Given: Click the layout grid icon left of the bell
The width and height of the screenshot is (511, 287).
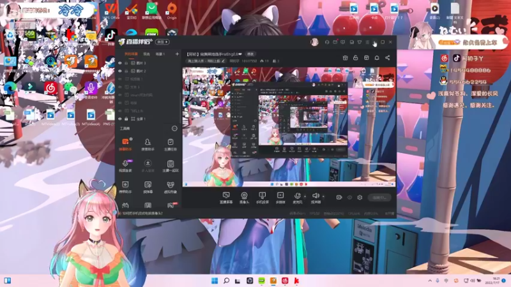Looking at the screenshot, I should coord(366,57).
